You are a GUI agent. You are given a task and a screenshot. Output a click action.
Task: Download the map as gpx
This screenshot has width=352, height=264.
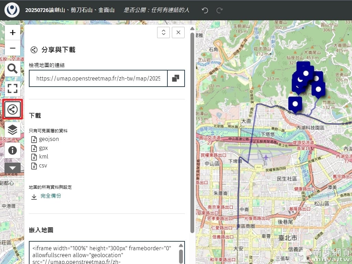[x=43, y=148]
